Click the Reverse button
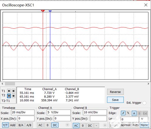The image size is (151, 129). click(115, 92)
